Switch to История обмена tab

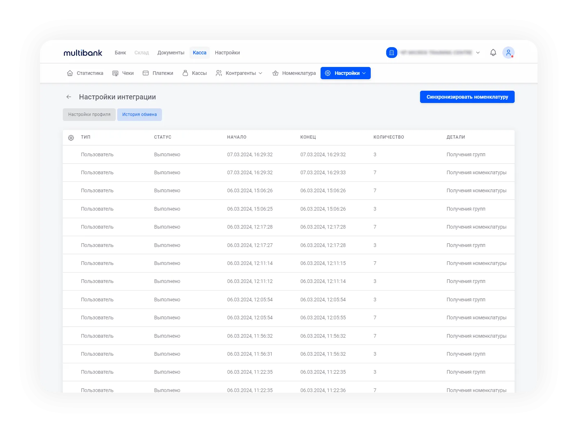(140, 114)
